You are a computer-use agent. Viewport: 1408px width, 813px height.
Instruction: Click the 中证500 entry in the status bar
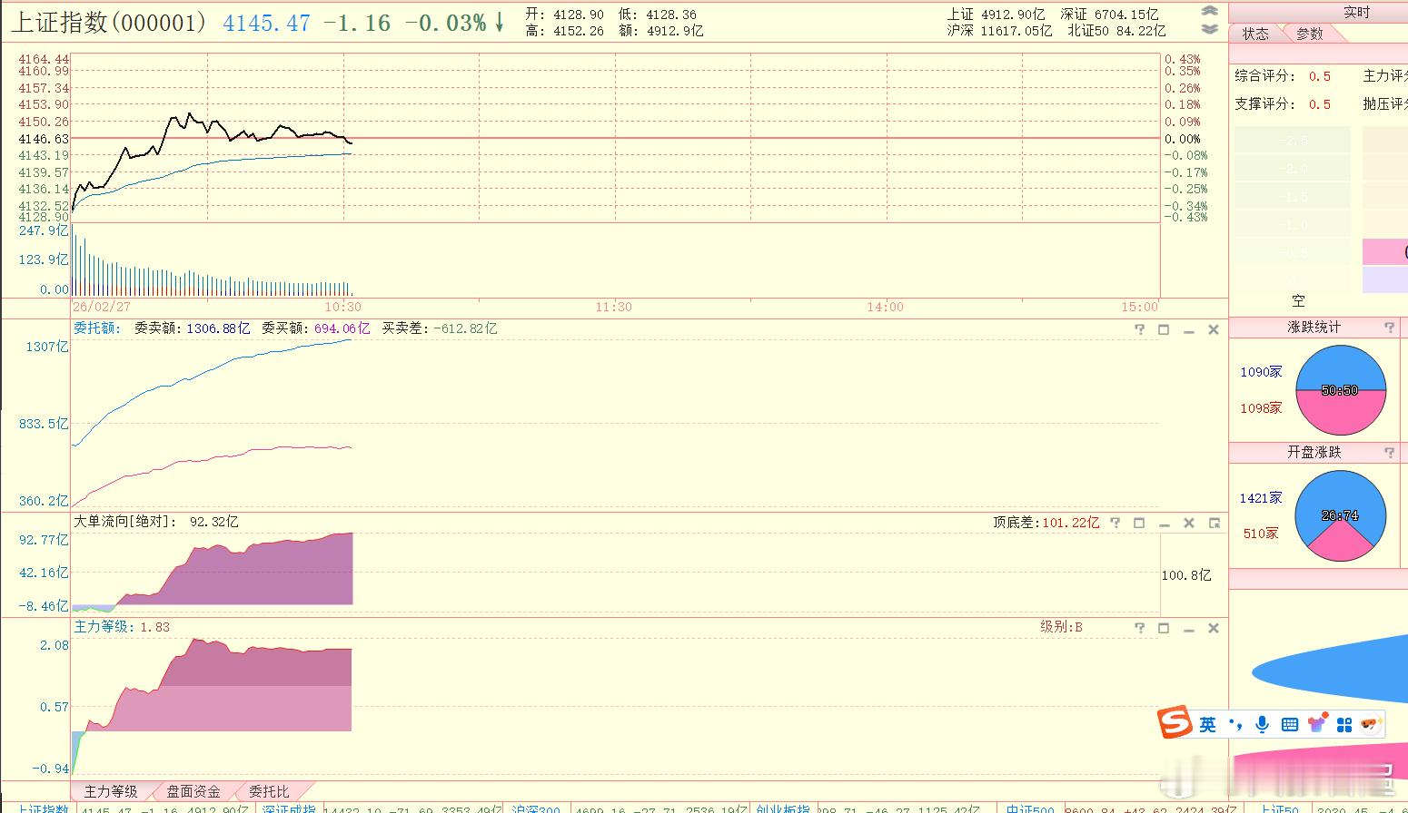[x=1030, y=808]
